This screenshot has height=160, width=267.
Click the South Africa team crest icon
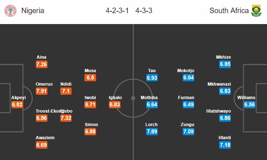tap(256, 11)
